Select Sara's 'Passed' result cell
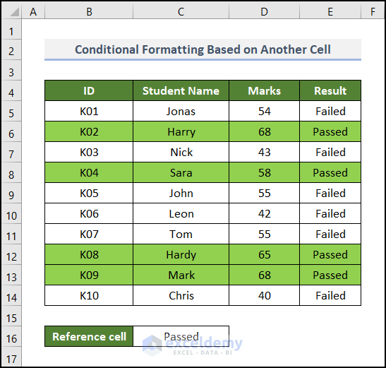 [330, 172]
